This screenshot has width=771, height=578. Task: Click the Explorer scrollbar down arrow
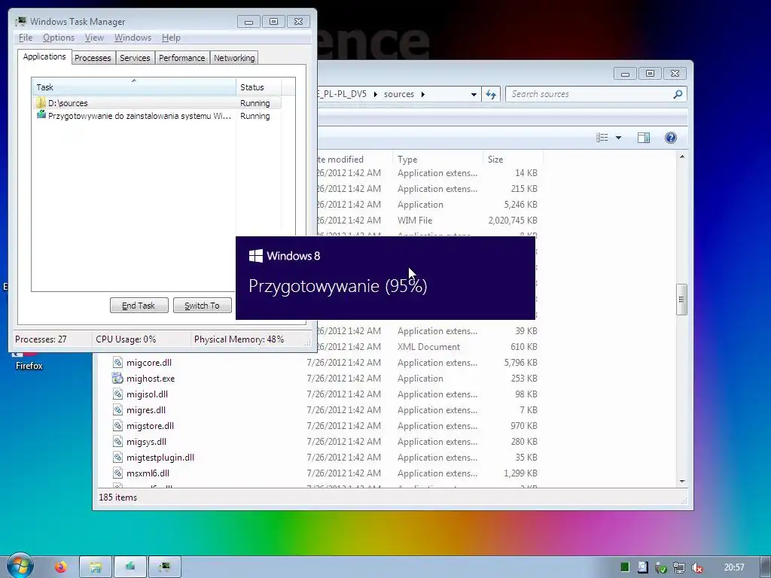682,482
